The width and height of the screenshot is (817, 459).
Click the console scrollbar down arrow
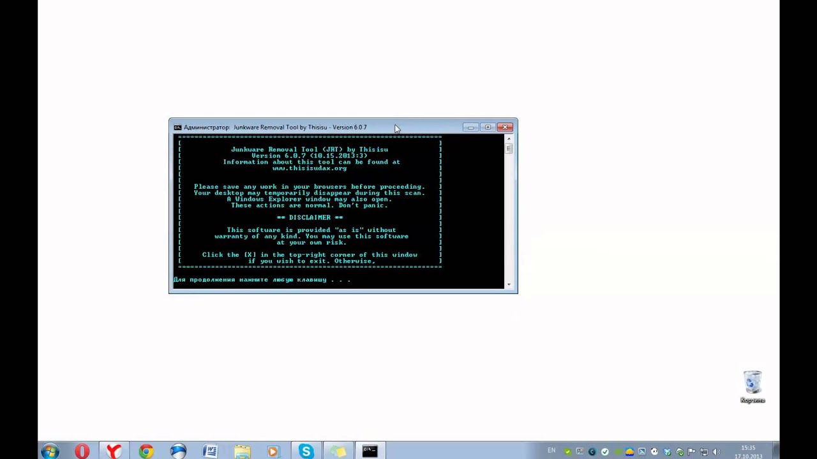click(509, 284)
